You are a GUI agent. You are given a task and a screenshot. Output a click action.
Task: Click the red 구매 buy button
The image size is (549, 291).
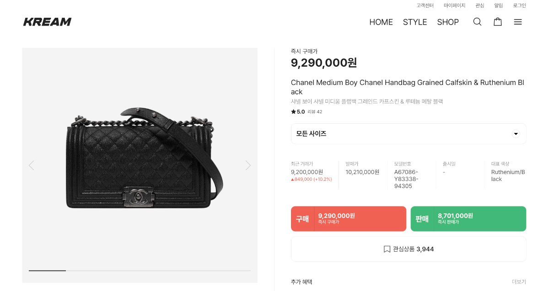[x=349, y=219]
